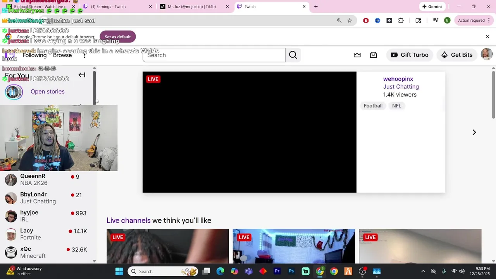Screen dimensions: 496x279
Task: Collapse the For You sidebar
Action: 82,75
